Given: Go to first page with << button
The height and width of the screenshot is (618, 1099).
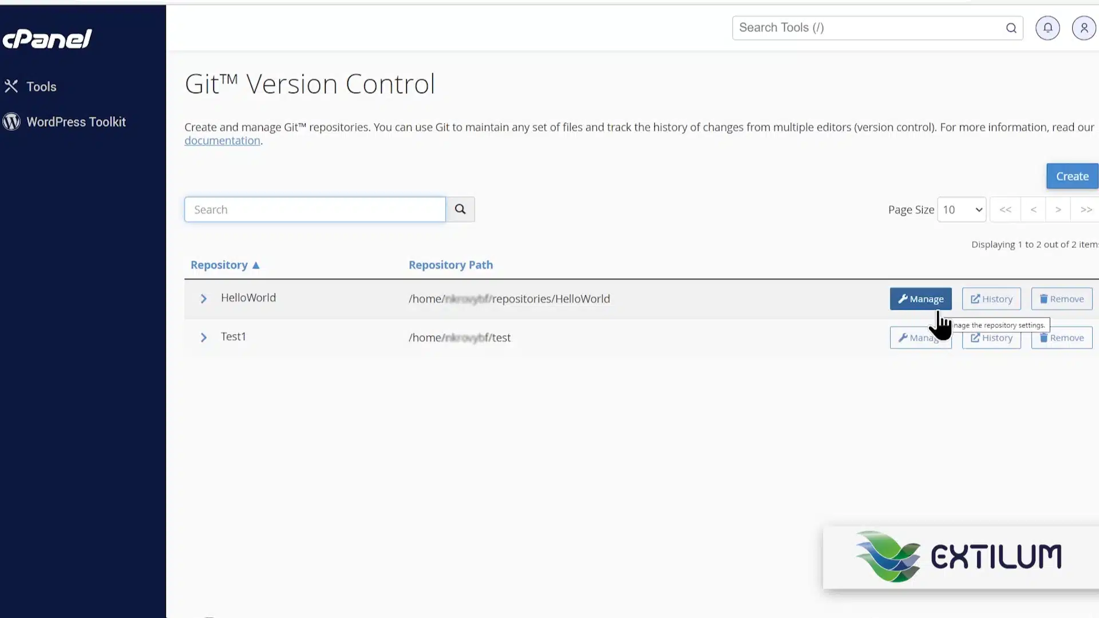Looking at the screenshot, I should pyautogui.click(x=1005, y=209).
